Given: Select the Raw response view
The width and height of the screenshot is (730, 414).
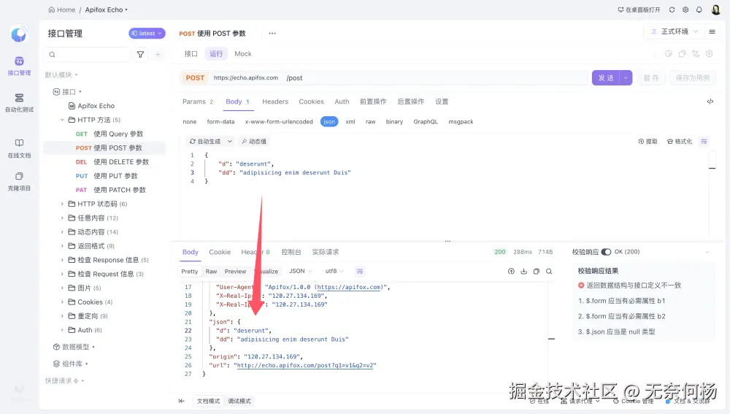Looking at the screenshot, I should [212, 271].
